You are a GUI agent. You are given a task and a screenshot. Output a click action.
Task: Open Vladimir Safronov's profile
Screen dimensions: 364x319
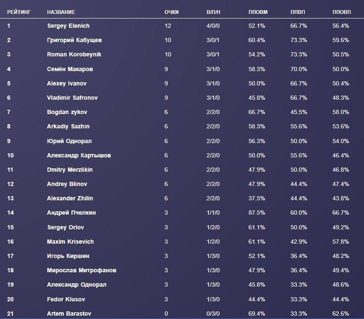(x=72, y=98)
